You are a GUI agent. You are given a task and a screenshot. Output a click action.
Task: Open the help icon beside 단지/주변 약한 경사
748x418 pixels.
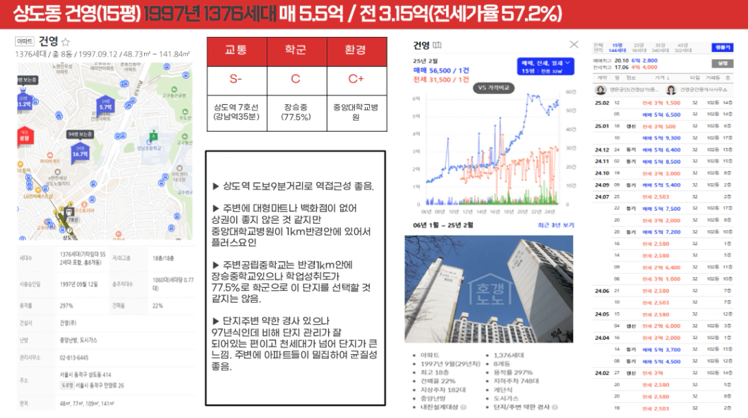coord(554,407)
